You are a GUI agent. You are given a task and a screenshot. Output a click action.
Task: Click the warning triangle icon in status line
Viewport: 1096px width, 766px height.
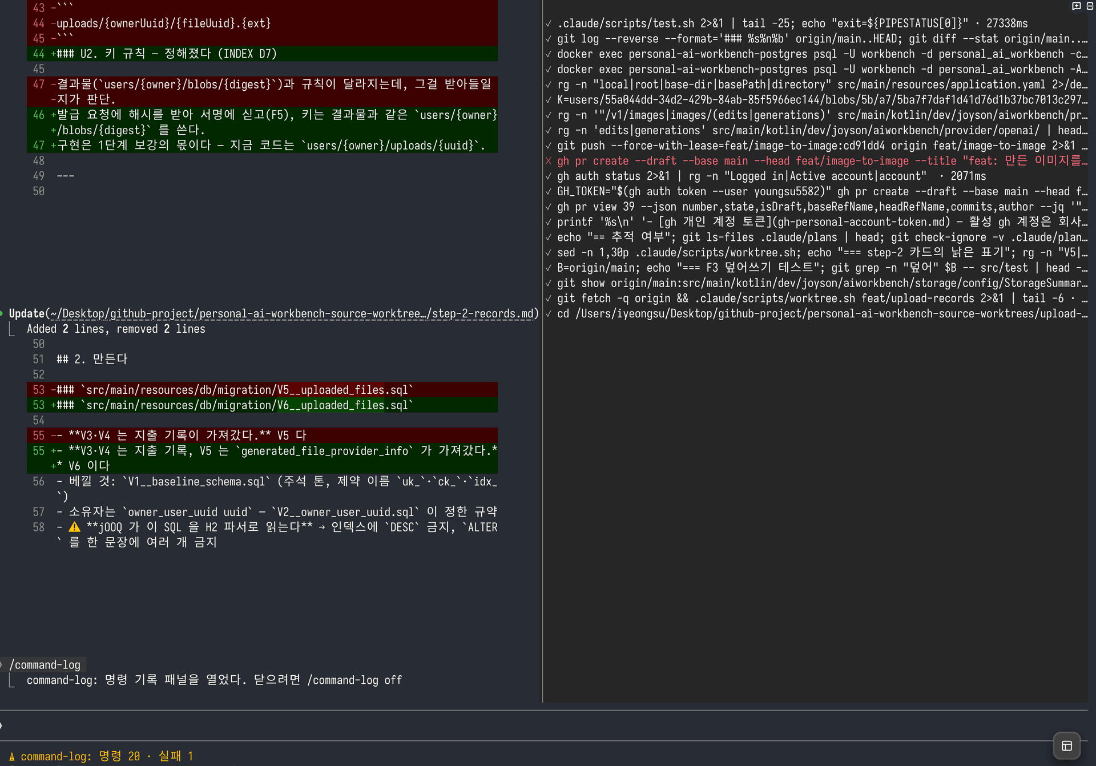(11, 756)
